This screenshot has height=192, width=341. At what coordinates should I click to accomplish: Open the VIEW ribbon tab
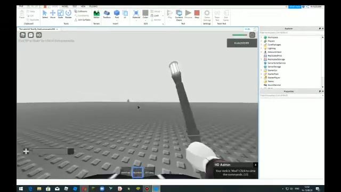pyautogui.click(x=83, y=6)
